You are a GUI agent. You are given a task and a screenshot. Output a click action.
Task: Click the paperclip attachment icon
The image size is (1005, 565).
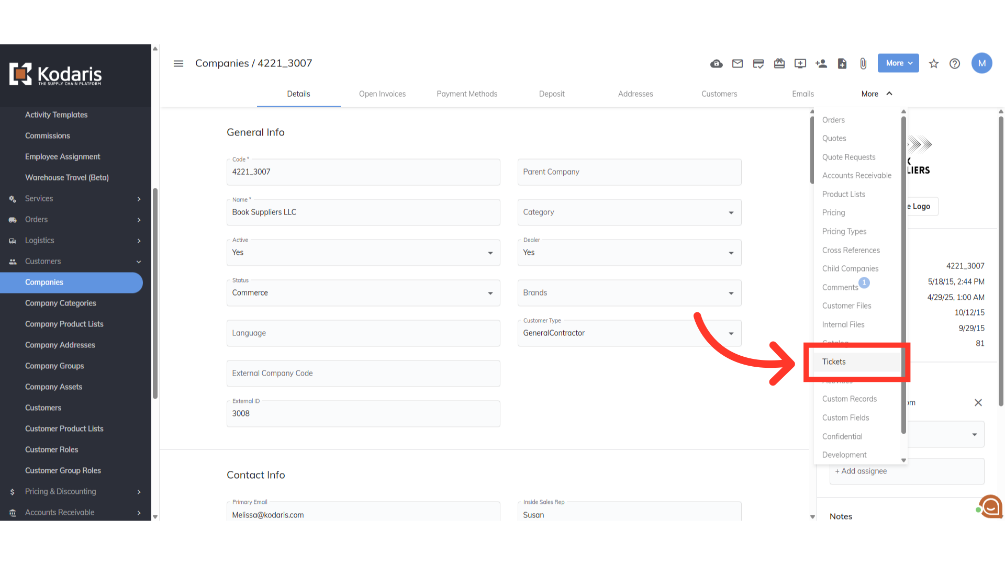863,64
